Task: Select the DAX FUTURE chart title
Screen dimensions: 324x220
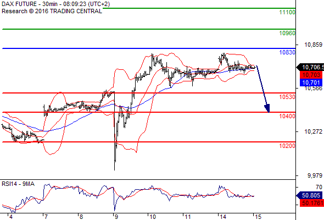Action: (x=56, y=4)
